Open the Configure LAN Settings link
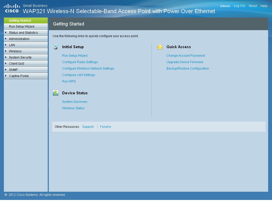 coord(79,75)
